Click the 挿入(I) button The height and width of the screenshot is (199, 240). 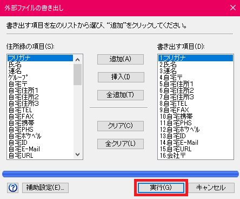tap(121, 77)
